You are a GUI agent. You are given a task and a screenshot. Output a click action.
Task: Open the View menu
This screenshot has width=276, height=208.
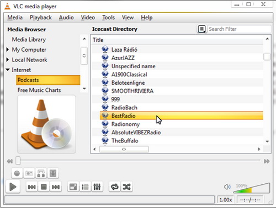tap(128, 18)
